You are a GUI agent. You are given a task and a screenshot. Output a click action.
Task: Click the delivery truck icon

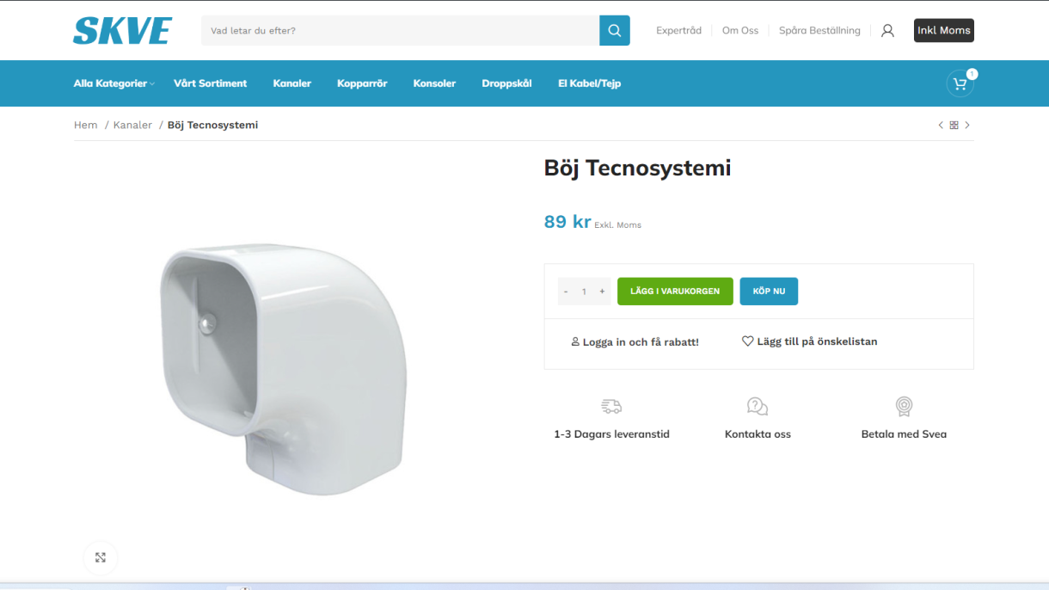click(x=611, y=406)
